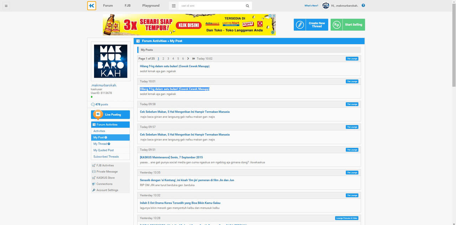Click Lounge Pictures & Video tag
Viewport: 456px width, 225px height.
(347, 218)
